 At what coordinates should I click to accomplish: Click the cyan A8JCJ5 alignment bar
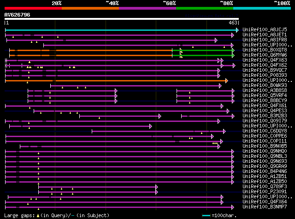[x=121, y=30]
